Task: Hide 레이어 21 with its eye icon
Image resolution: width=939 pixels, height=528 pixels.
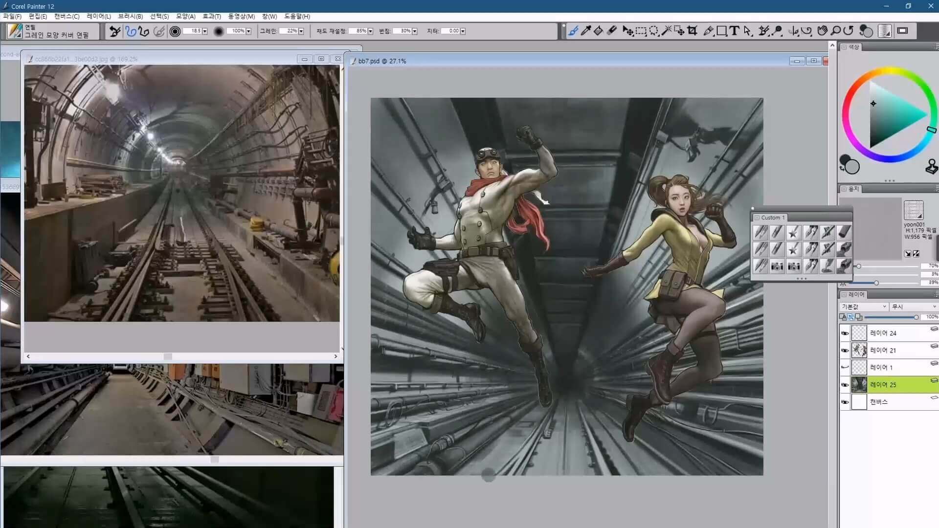Action: point(845,351)
